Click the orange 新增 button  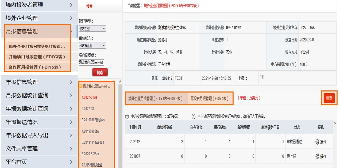(329, 98)
